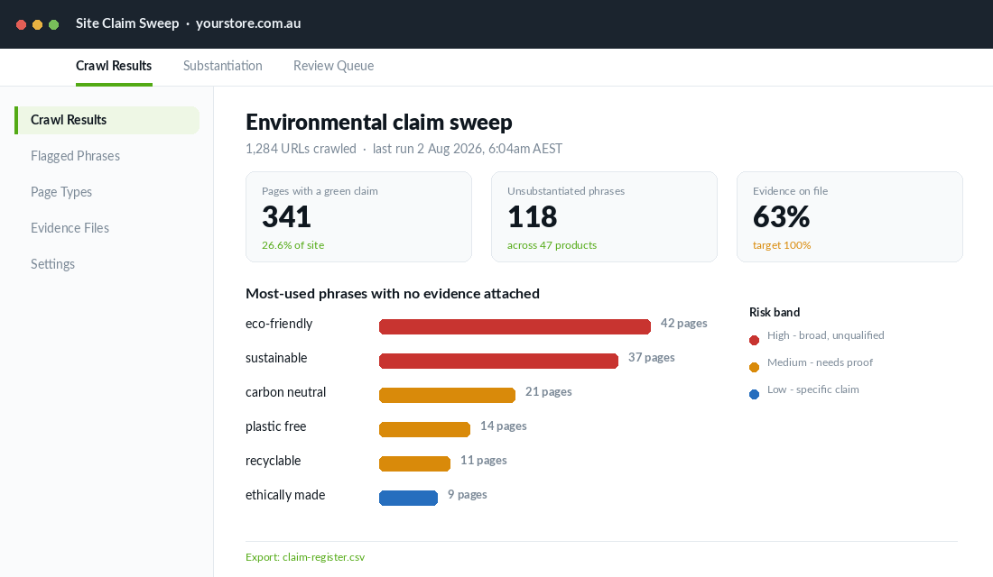Switch to the Substantiation tab

click(222, 66)
